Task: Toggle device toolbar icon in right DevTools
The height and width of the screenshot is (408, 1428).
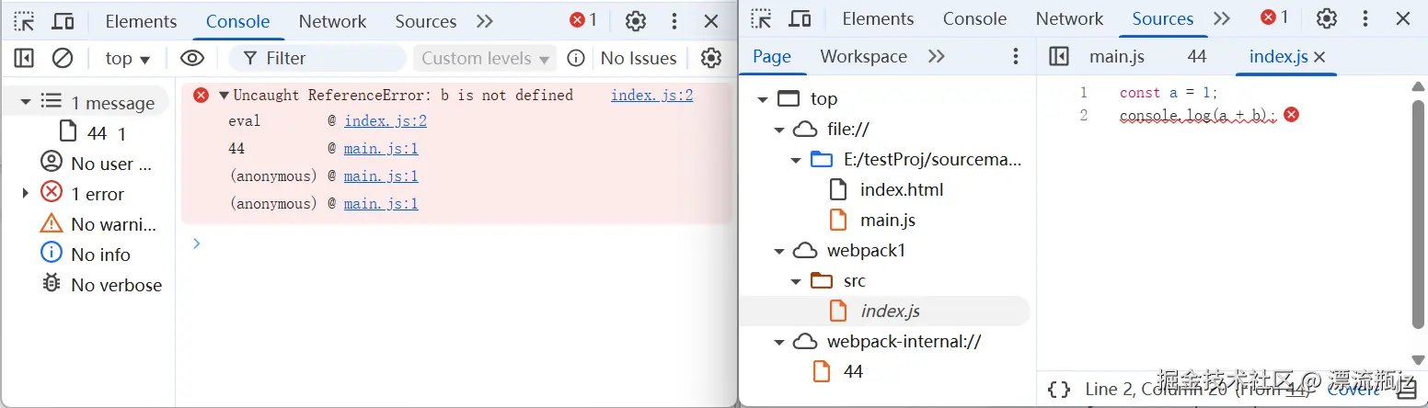Action: (x=800, y=18)
